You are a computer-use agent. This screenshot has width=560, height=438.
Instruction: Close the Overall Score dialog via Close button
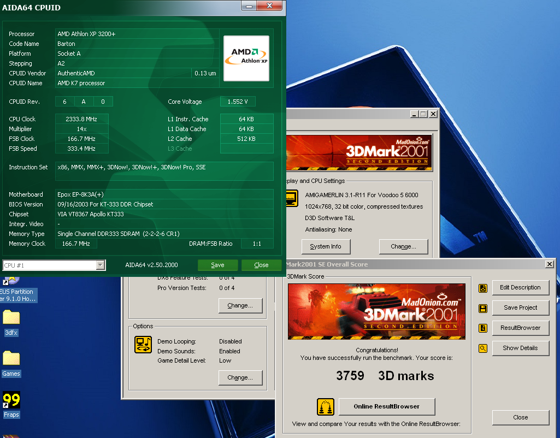tap(520, 418)
